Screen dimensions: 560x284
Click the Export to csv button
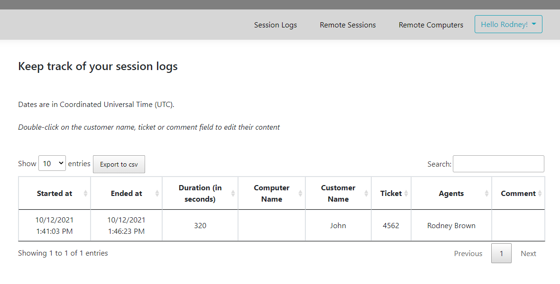click(119, 164)
